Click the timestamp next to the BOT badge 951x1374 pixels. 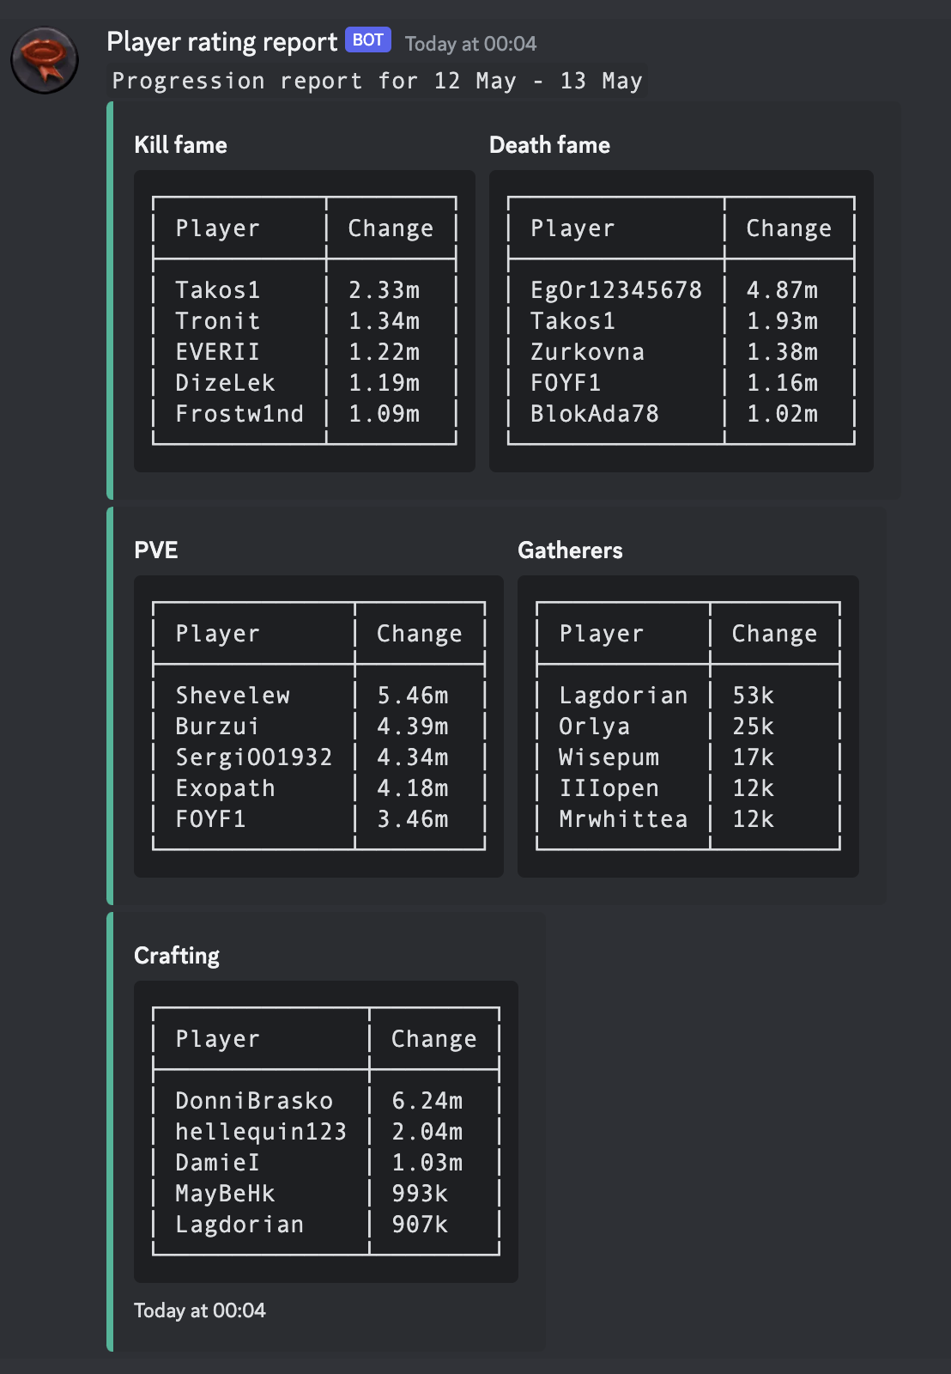coord(470,44)
